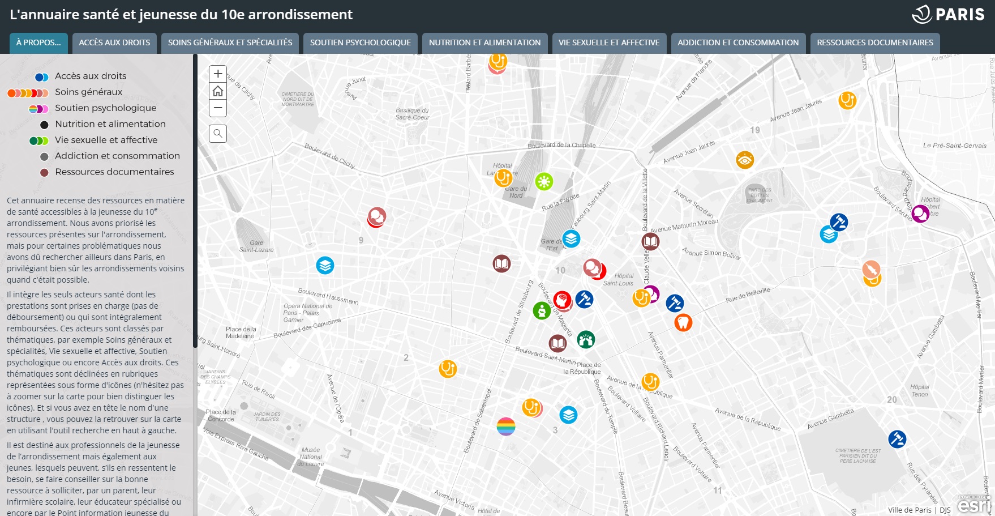The image size is (995, 516).
Task: Click the 'Nutrition et alimentation' legend label
Action: point(110,124)
